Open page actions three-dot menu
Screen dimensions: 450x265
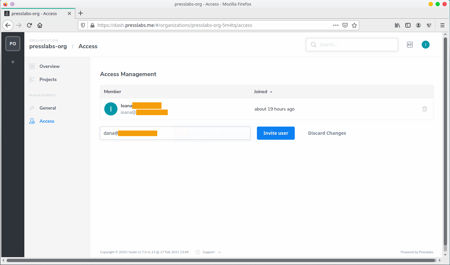[x=336, y=25]
